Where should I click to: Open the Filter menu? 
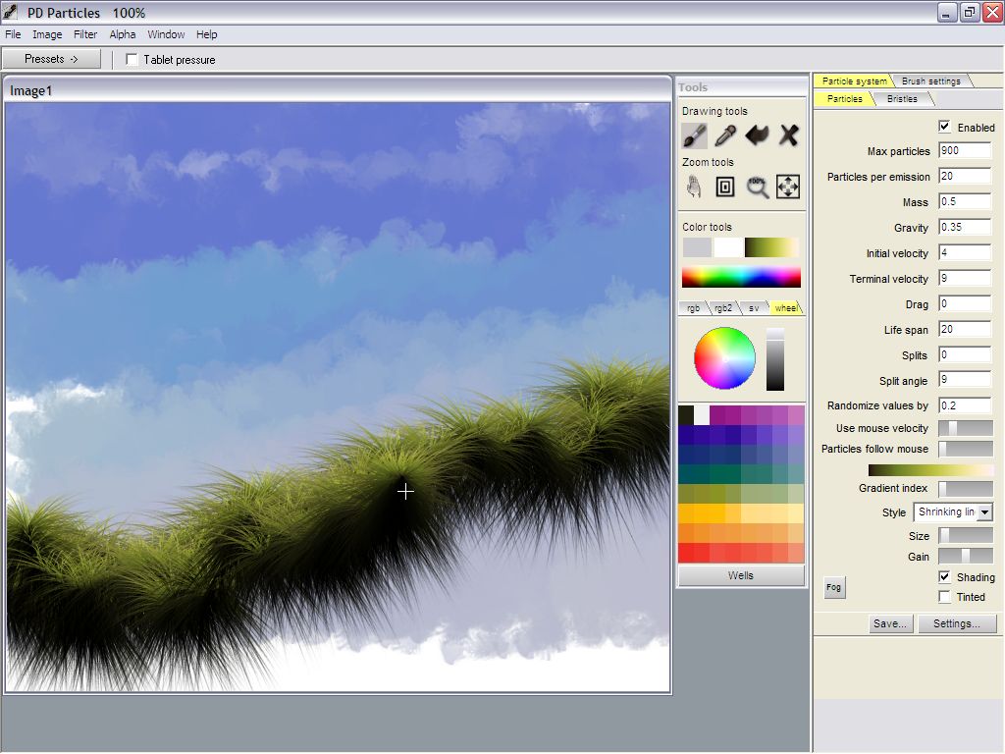pyautogui.click(x=85, y=34)
